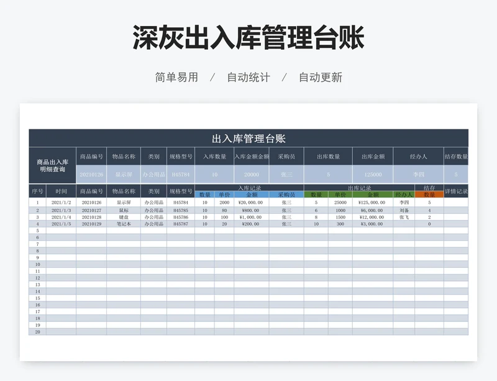Viewport: 497px width, 381px height.
Task: Select the 商品出入库明细查询 label cell
Action: coord(52,165)
